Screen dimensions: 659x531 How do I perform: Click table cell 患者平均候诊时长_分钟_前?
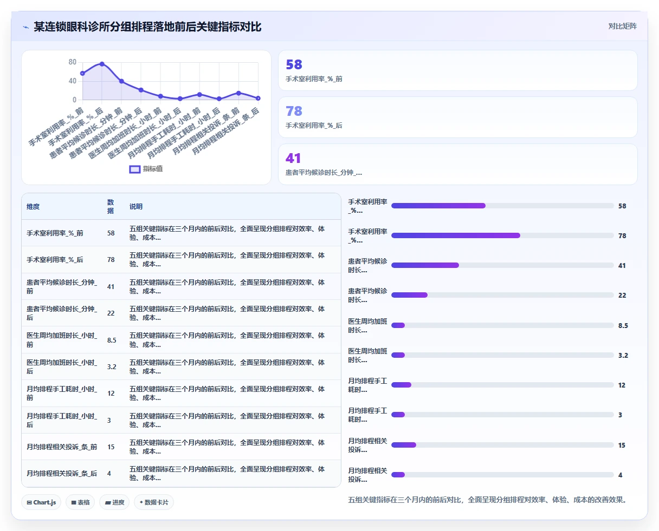(62, 287)
